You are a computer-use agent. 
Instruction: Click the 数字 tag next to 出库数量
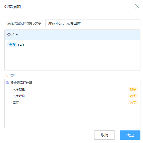133,96
